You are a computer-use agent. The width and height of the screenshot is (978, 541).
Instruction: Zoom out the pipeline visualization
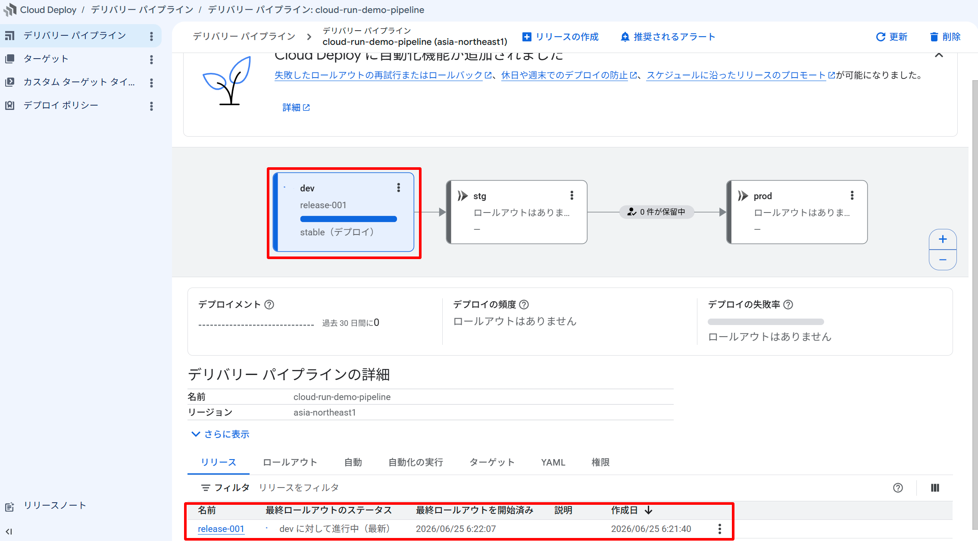[x=943, y=260]
